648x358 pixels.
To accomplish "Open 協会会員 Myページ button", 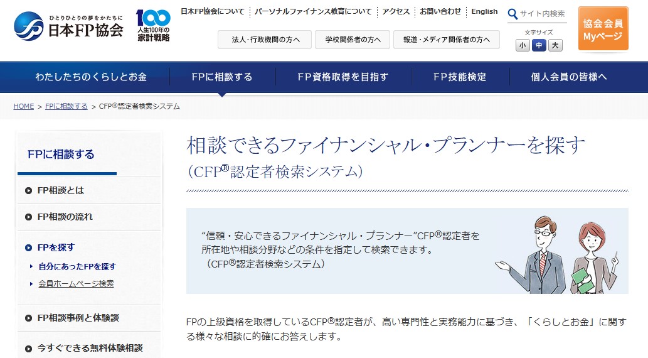I will click(x=603, y=29).
